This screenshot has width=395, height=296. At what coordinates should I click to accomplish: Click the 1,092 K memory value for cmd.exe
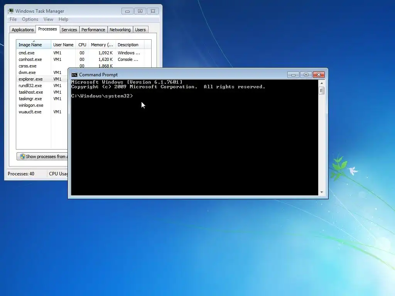pos(105,53)
